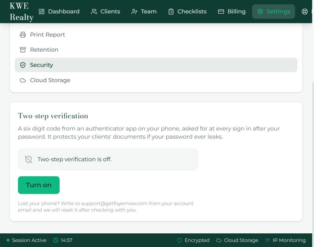314x247 pixels.
Task: Click the IP Monitoring wifi icon
Action: (x=268, y=240)
